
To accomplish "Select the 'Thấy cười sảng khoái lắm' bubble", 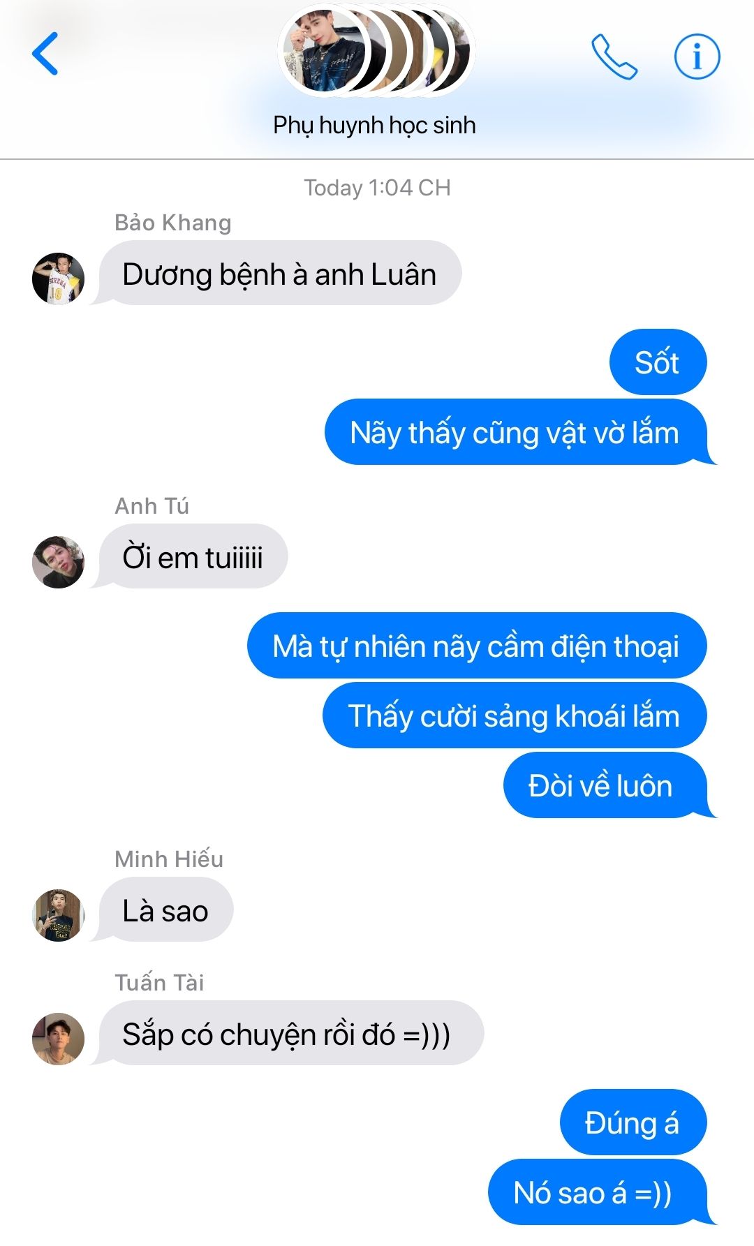I will [515, 715].
